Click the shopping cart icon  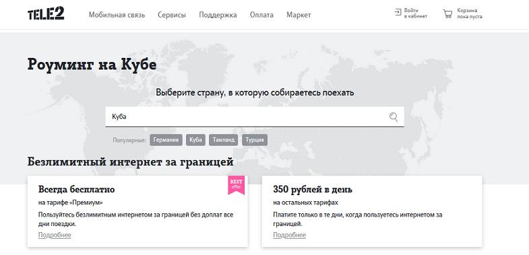447,14
